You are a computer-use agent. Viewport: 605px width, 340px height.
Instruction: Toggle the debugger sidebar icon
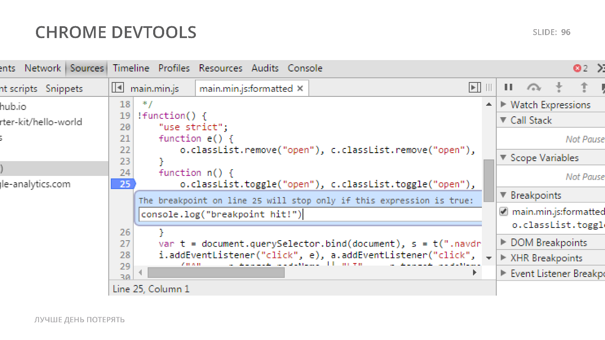pos(475,88)
